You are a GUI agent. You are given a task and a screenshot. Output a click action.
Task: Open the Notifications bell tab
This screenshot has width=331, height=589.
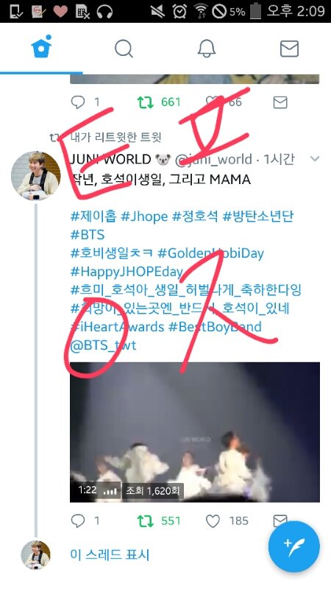pos(207,49)
